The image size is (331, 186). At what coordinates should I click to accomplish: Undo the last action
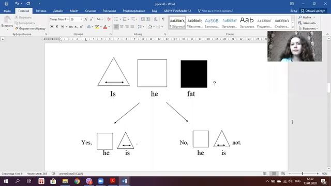click(x=17, y=4)
